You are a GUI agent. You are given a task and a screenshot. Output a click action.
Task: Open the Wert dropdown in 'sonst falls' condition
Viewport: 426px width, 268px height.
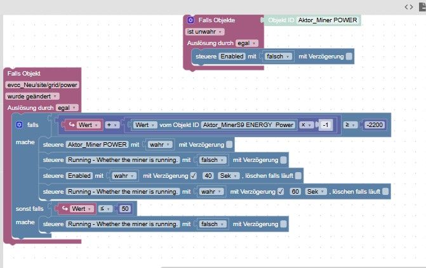[82, 208]
